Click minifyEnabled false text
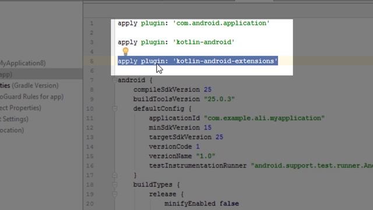Screen dimensions: 373x210 tap(202, 204)
